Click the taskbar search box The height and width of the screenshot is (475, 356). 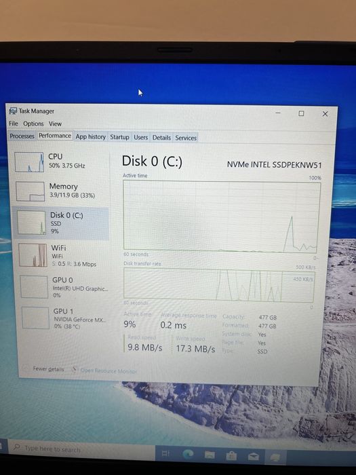click(82, 449)
